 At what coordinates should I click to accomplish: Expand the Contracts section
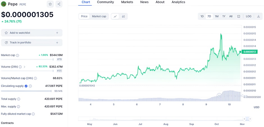pos(7,123)
